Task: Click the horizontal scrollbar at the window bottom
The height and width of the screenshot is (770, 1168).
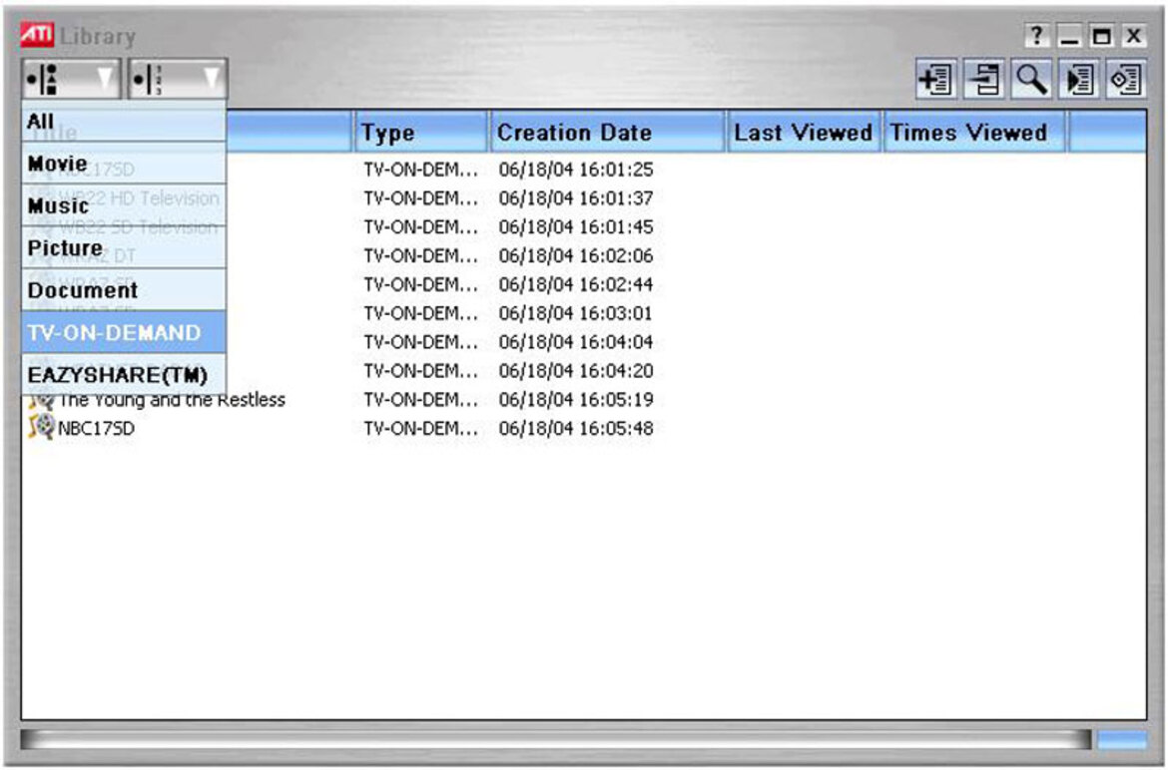Action: (556, 739)
